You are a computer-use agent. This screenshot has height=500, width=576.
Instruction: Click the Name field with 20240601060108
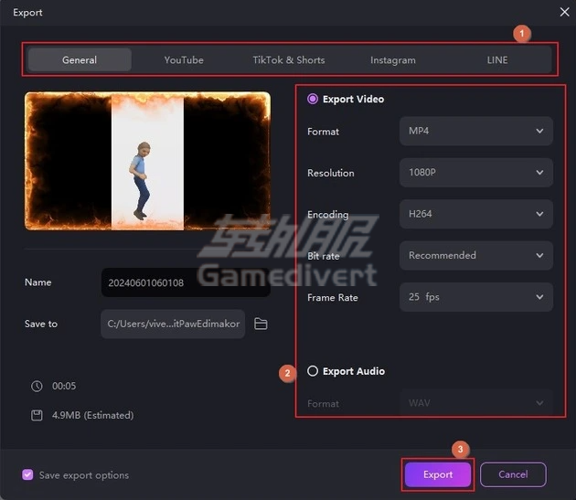pyautogui.click(x=186, y=282)
